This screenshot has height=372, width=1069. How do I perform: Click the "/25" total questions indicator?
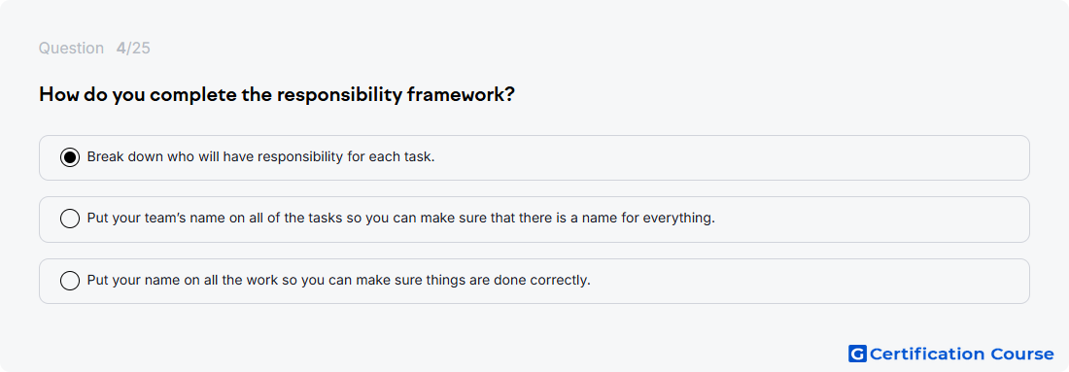tap(138, 49)
